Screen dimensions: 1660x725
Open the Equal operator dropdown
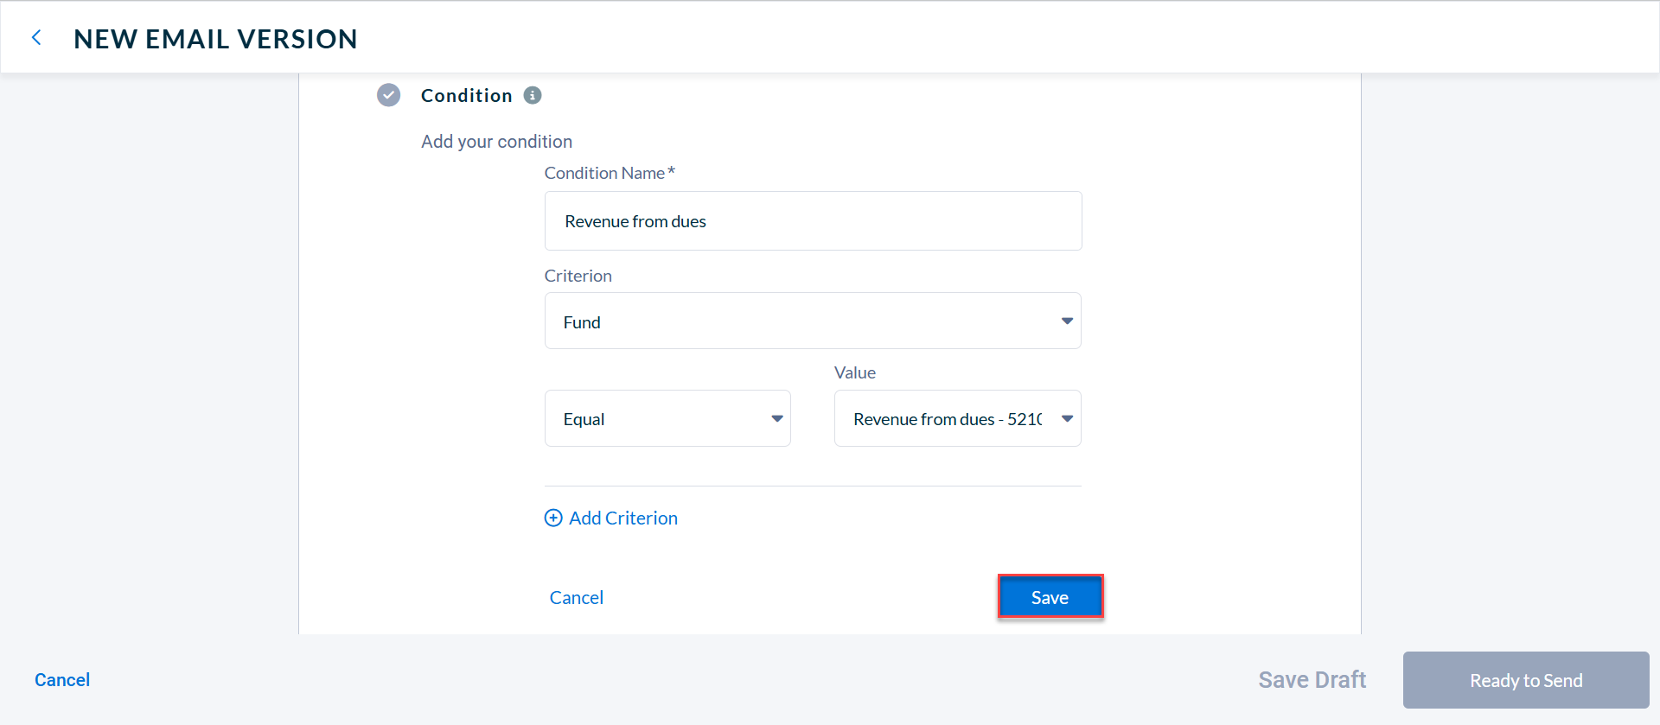[667, 418]
